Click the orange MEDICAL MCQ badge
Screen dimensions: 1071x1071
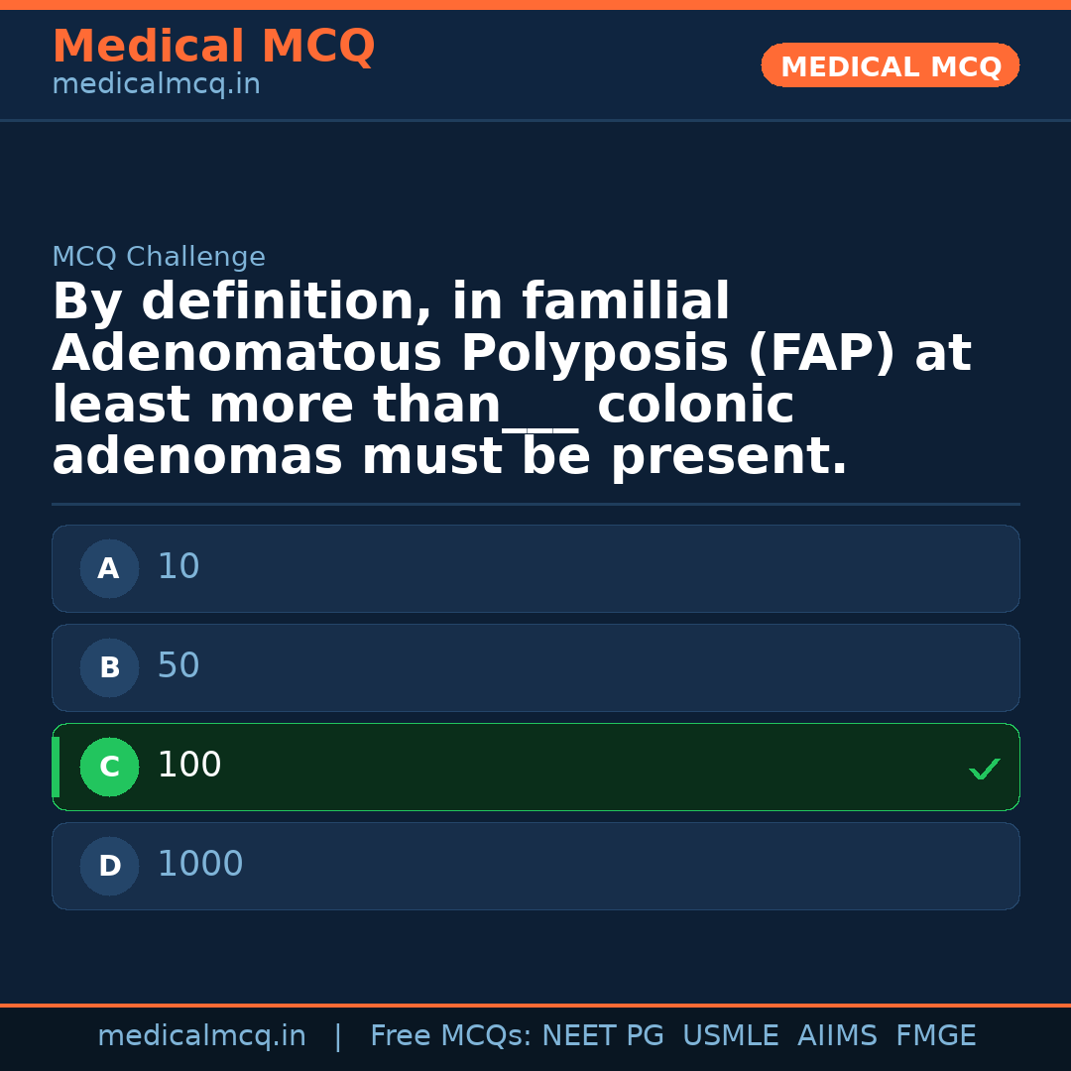[x=890, y=65]
